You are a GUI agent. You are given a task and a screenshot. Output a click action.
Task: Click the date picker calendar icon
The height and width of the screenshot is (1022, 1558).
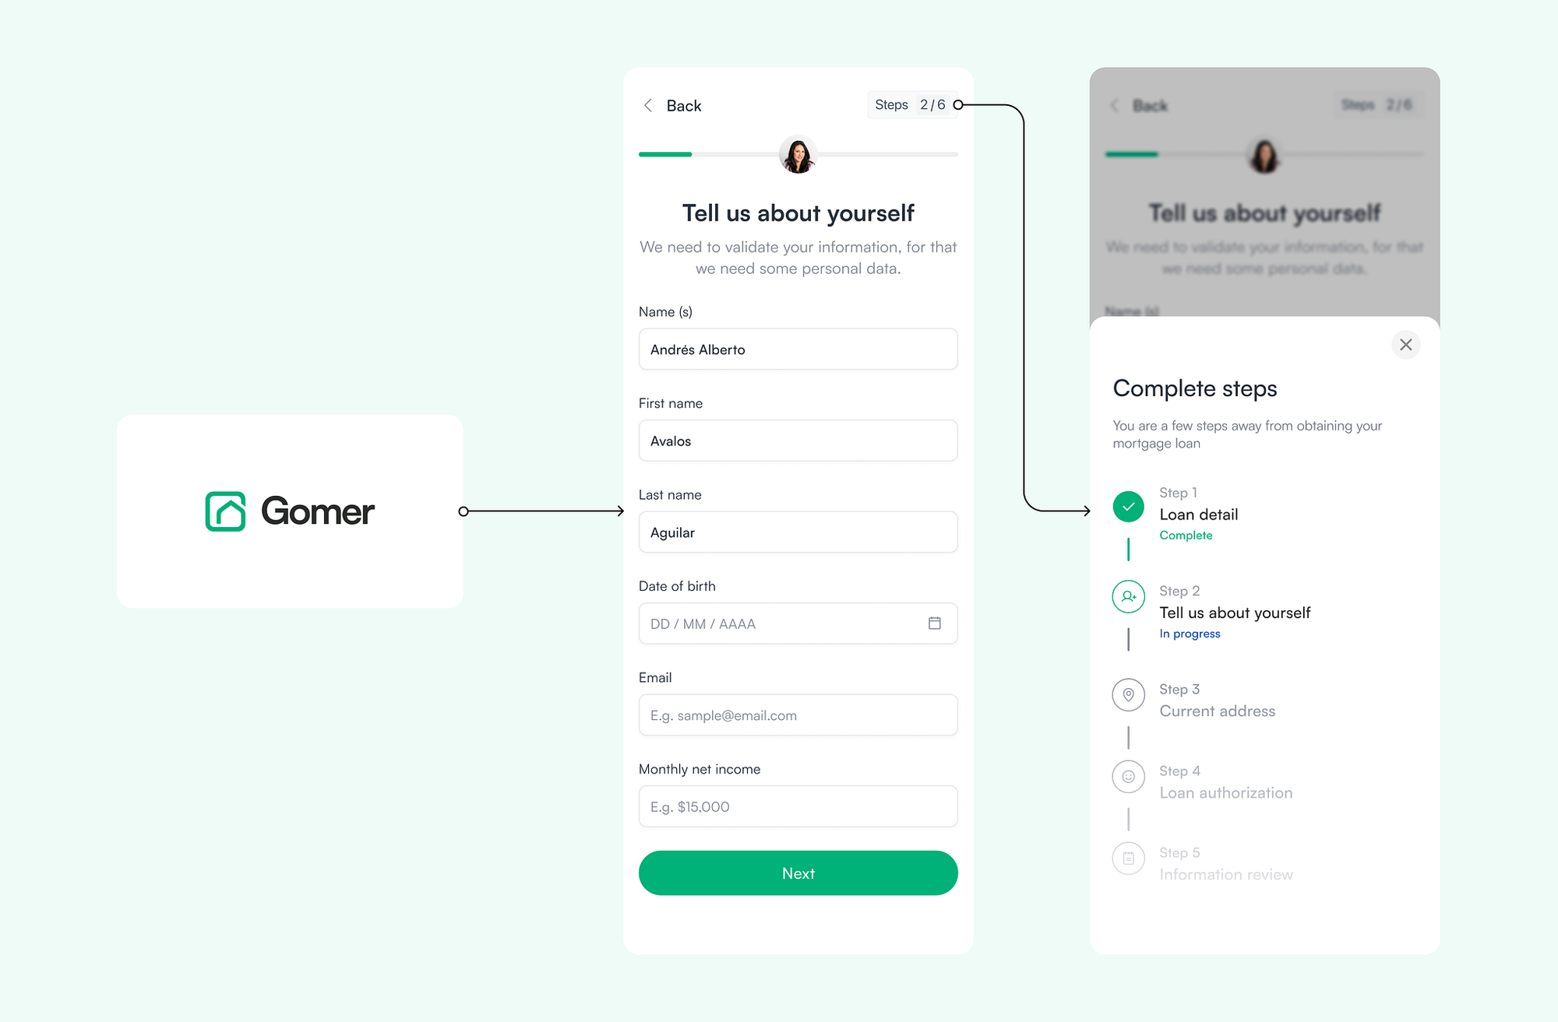coord(934,623)
